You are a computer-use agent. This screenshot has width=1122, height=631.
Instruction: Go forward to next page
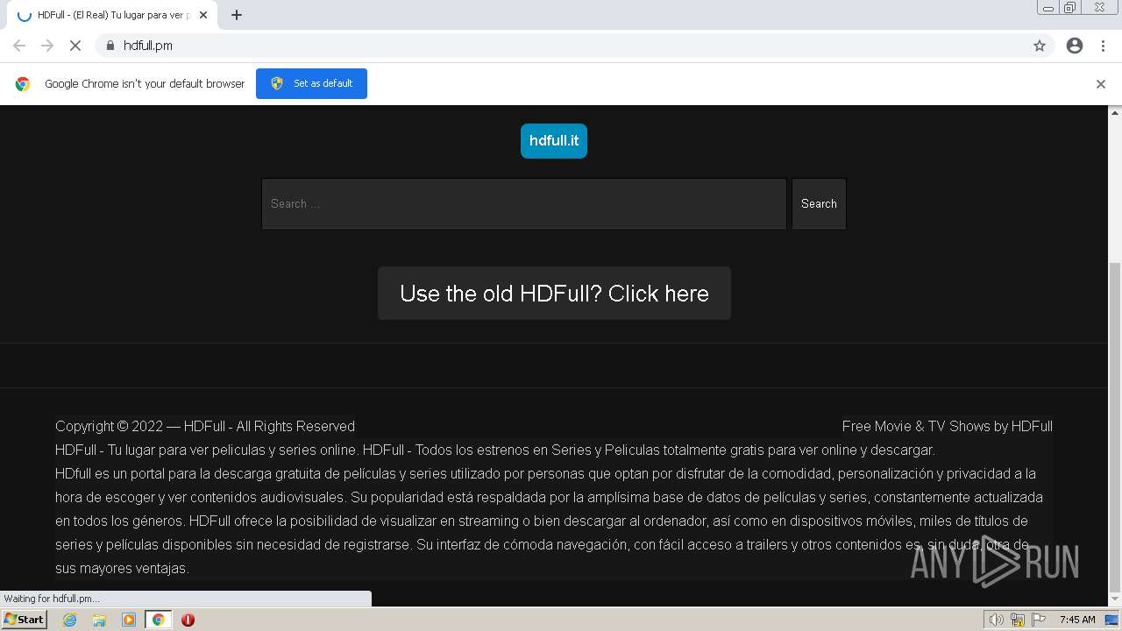(x=47, y=46)
